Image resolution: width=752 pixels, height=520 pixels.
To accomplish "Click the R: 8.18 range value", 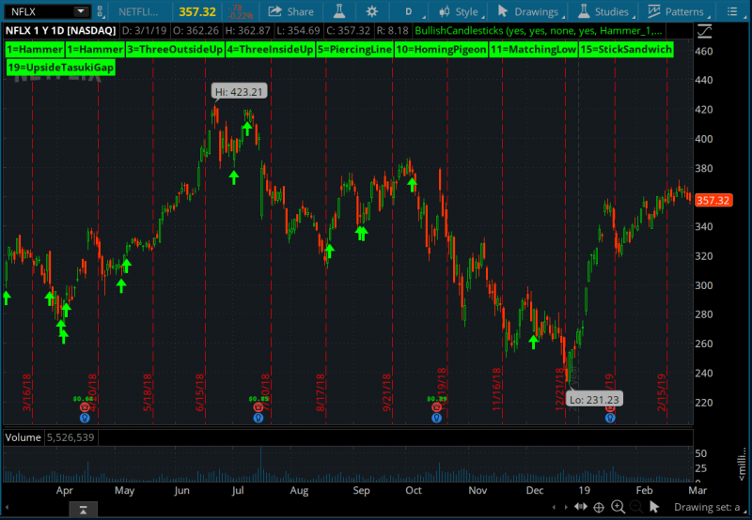I will point(392,31).
